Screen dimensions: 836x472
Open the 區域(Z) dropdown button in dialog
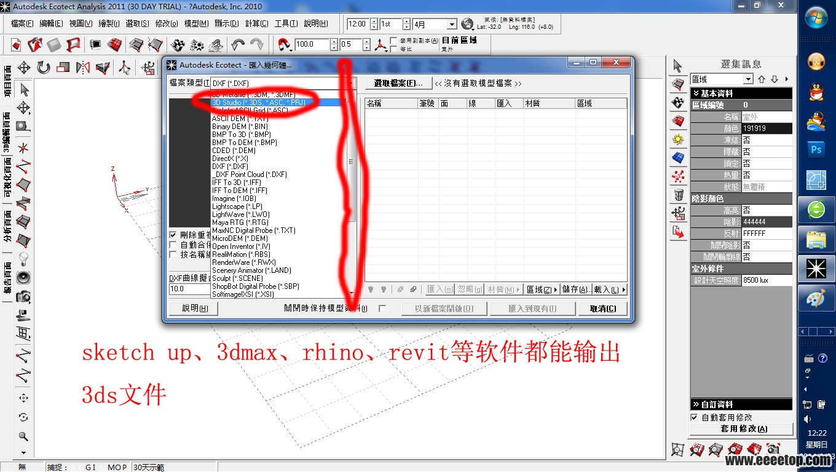542,289
